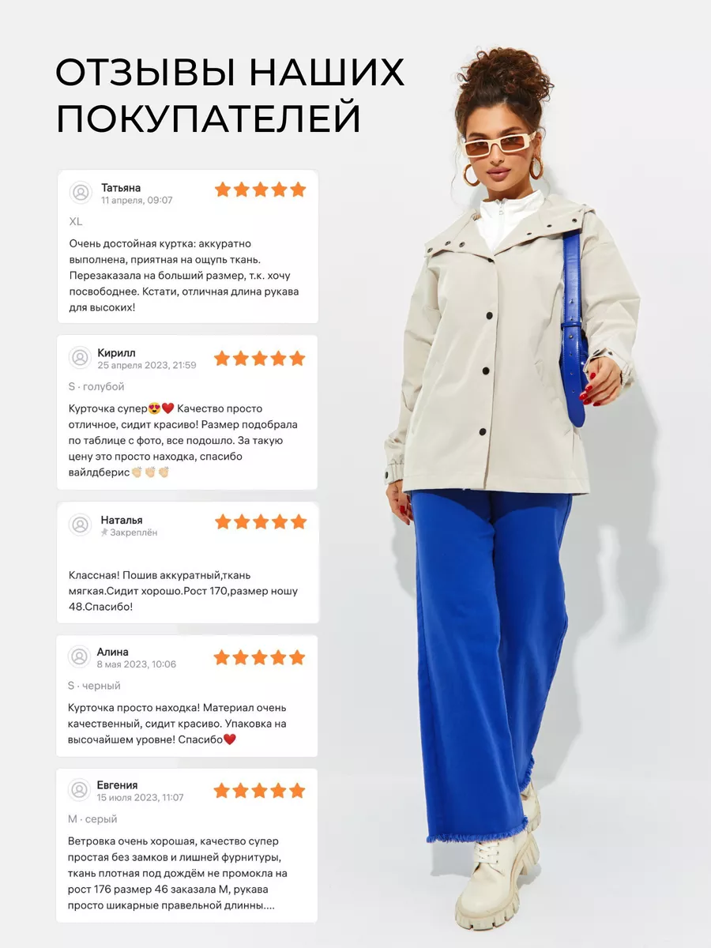Click the pin icon beside Закреплён
Screen dimensions: 711x948
(x=104, y=532)
